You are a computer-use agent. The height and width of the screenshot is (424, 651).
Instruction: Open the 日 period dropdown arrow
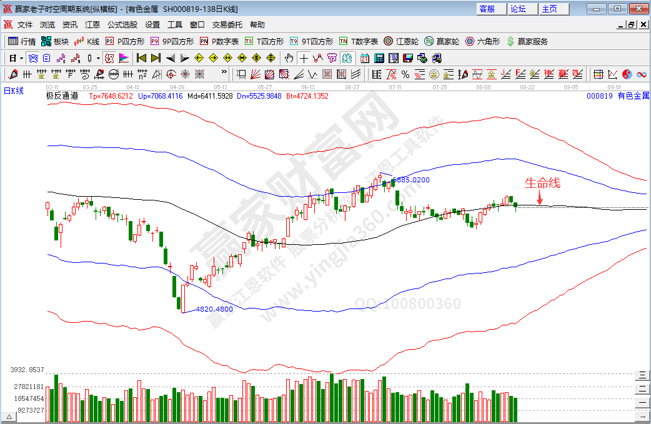21,58
